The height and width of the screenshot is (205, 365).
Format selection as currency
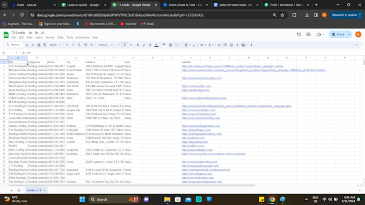(67, 45)
